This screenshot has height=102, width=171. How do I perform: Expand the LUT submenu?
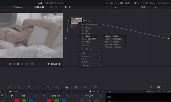click(90, 53)
